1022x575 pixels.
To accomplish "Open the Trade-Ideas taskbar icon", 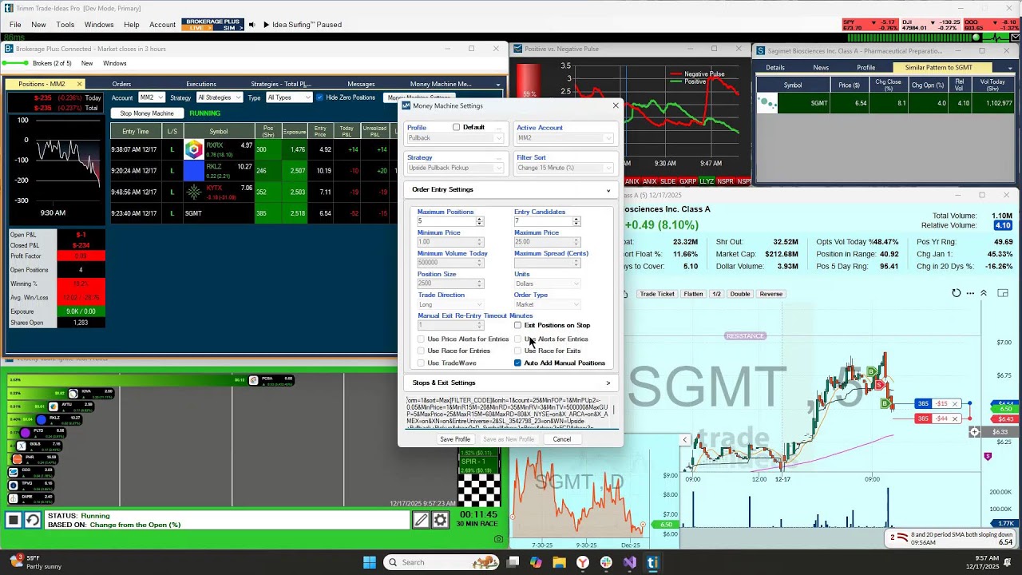I will point(652,562).
